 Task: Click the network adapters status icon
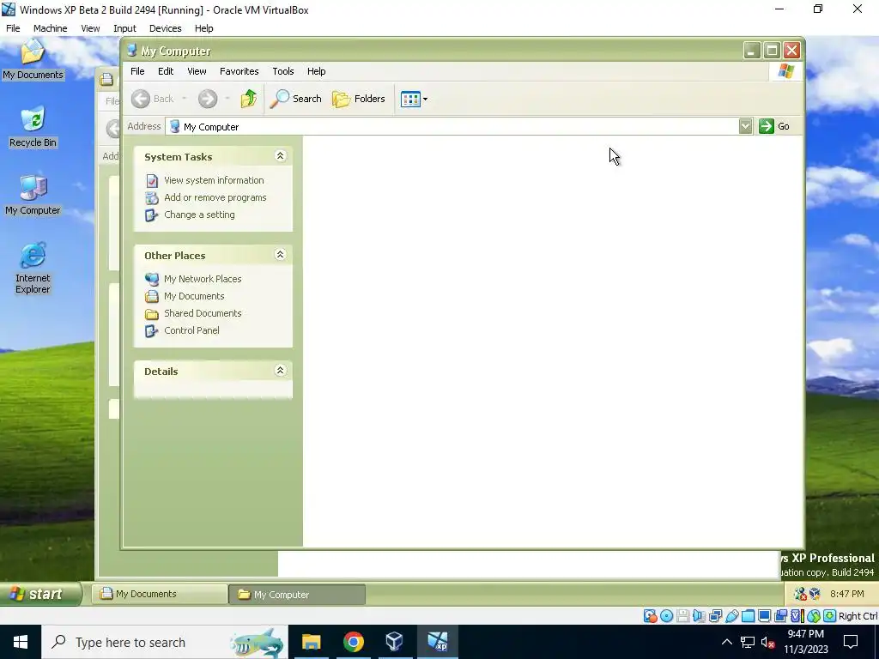point(715,616)
